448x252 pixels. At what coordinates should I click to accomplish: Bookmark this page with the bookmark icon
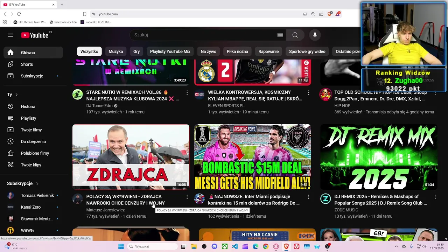[x=85, y=14]
